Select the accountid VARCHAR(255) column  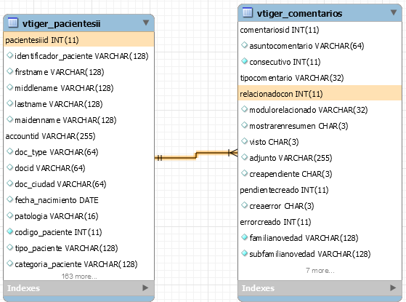click(51, 136)
